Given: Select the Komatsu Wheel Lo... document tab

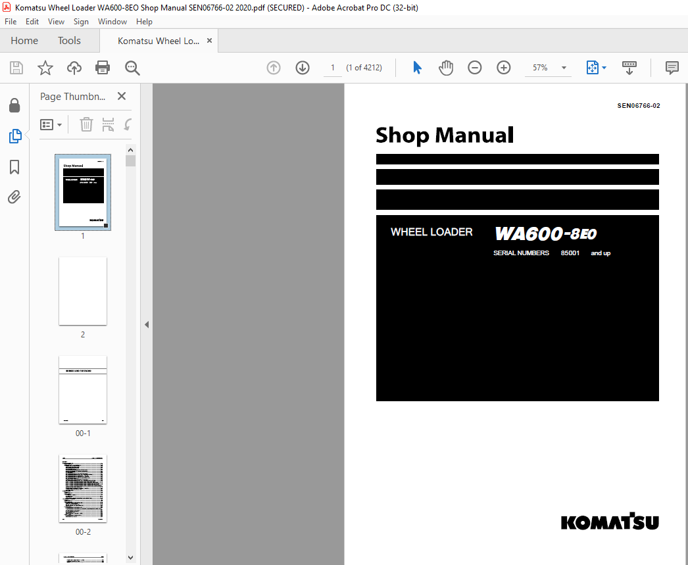Looking at the screenshot, I should 158,41.
